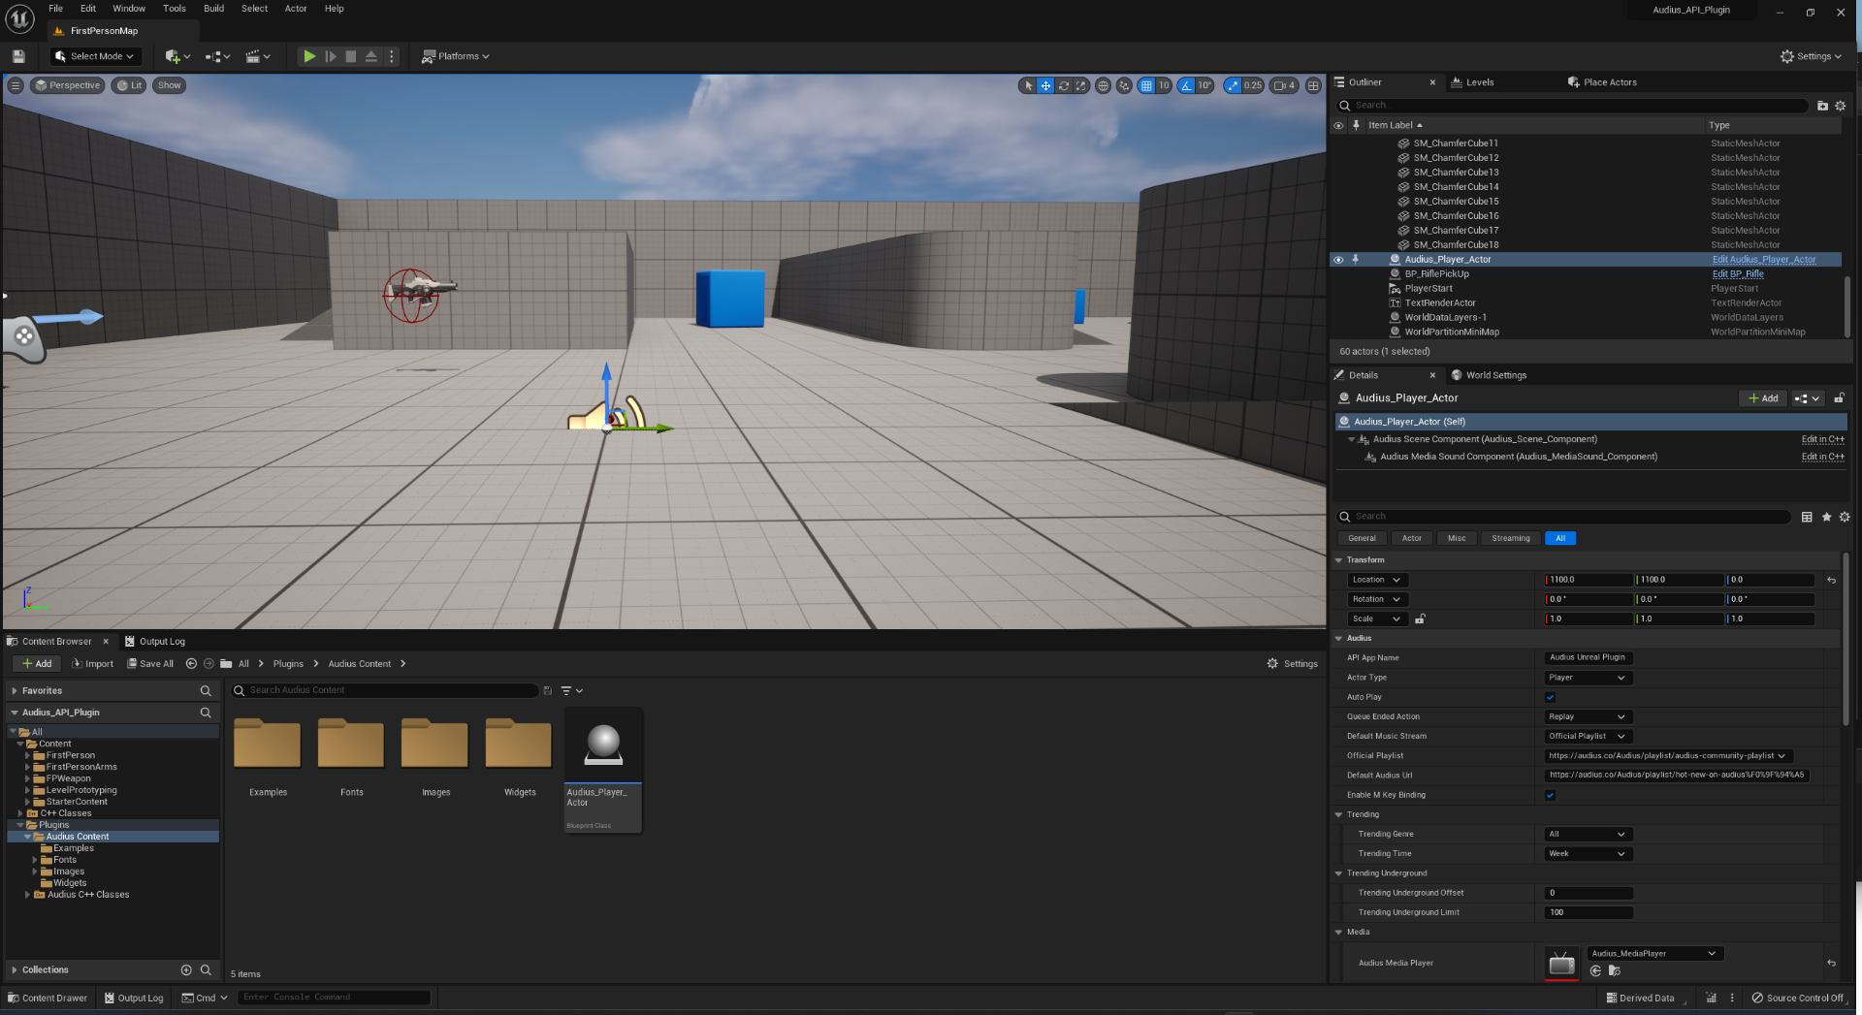Image resolution: width=1862 pixels, height=1015 pixels.
Task: Open camera speed setting in viewport
Action: point(1284,85)
